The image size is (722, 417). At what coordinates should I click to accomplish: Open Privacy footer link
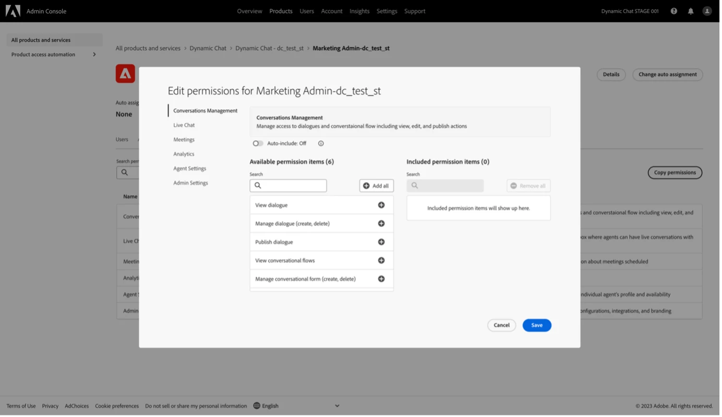pos(51,407)
